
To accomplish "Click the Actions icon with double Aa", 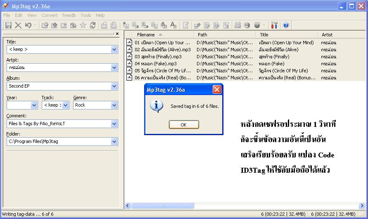I will click(x=164, y=25).
